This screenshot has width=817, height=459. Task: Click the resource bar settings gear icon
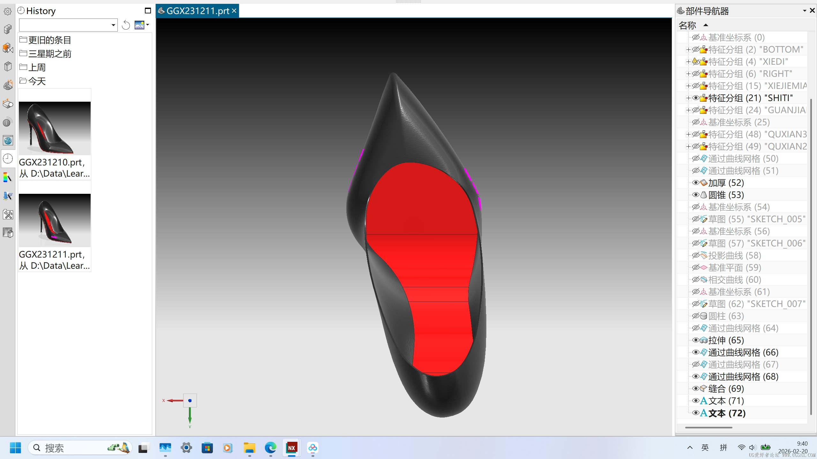pos(8,11)
